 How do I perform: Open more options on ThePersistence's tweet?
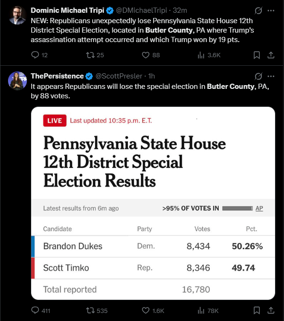tap(271, 77)
